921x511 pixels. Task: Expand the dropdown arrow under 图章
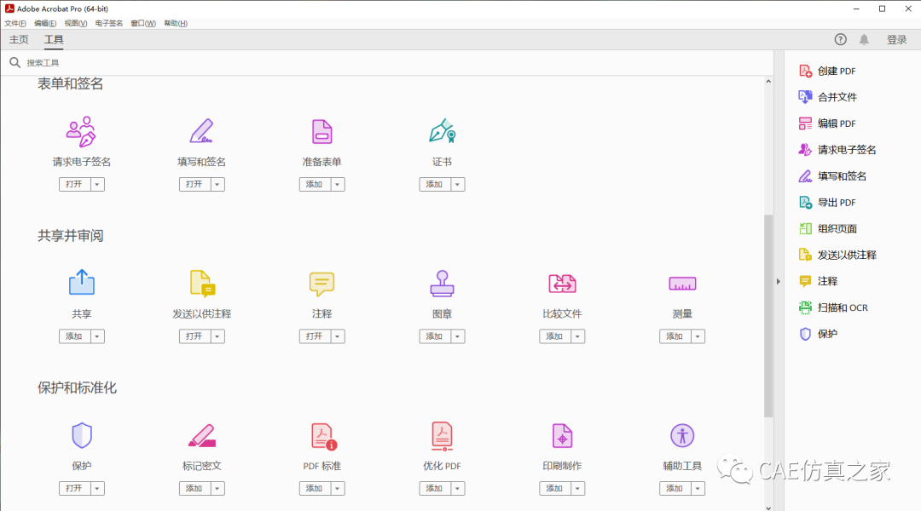(x=458, y=336)
